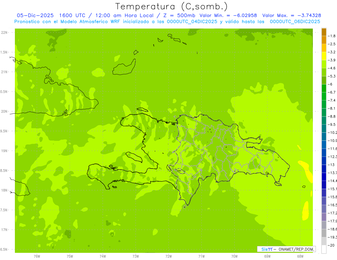Click the "Valor Min. = -6.02958" text
Viewport: 337px width, 260px height.
point(228,16)
